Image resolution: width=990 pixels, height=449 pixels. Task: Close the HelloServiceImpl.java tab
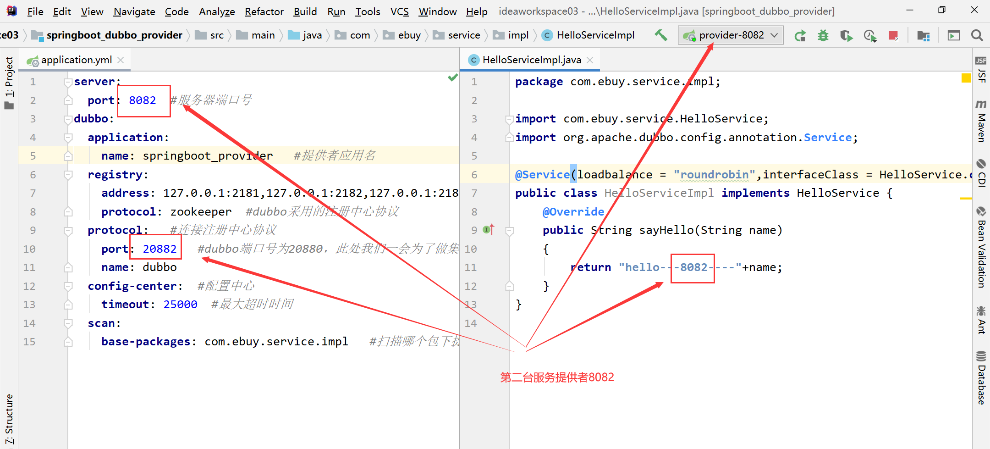590,60
